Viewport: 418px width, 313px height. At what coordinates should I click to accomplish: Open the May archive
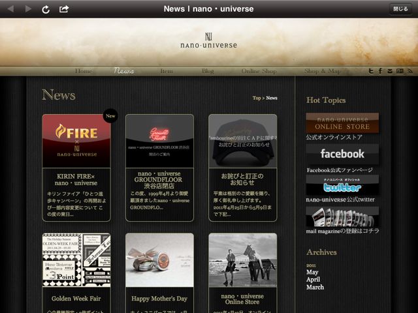312,273
